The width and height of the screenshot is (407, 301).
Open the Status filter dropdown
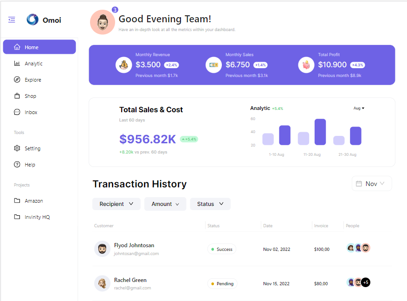coord(210,204)
